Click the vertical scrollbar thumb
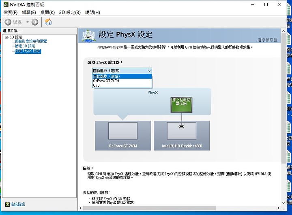The image size is (292, 215). click(283, 98)
